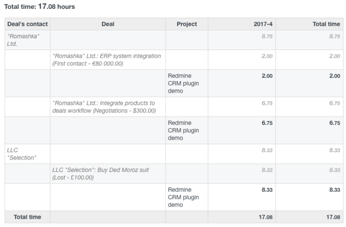This screenshot has height=227, width=346.
Task: Click the "Total time" column header
Action: click(326, 24)
